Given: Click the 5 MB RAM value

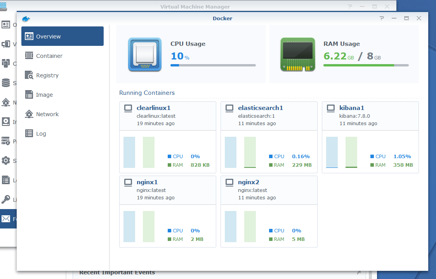Looking at the screenshot, I should coord(298,239).
